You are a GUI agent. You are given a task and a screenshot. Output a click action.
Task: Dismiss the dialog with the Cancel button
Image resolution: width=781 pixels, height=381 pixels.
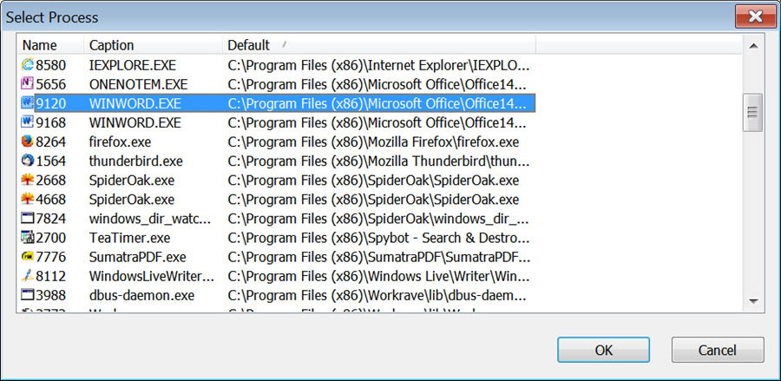(718, 350)
